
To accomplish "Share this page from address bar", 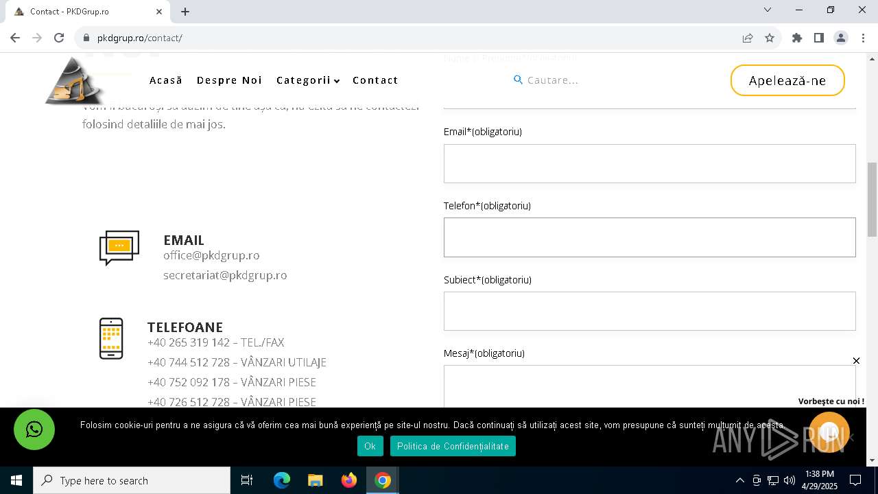I will 748,38.
